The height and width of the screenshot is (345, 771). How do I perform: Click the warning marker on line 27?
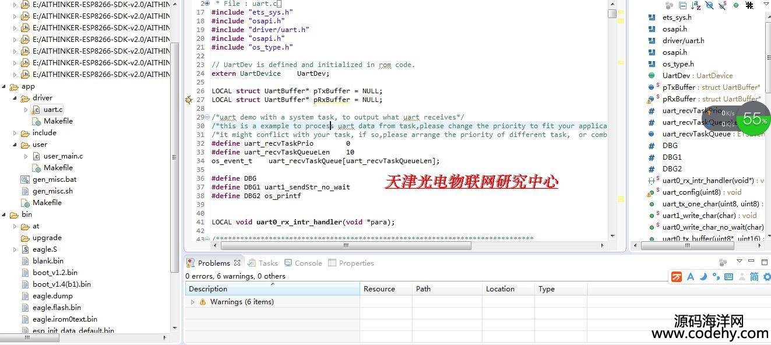point(189,100)
